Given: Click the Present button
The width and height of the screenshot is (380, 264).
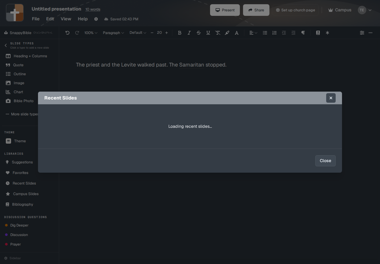Looking at the screenshot, I should click(225, 10).
